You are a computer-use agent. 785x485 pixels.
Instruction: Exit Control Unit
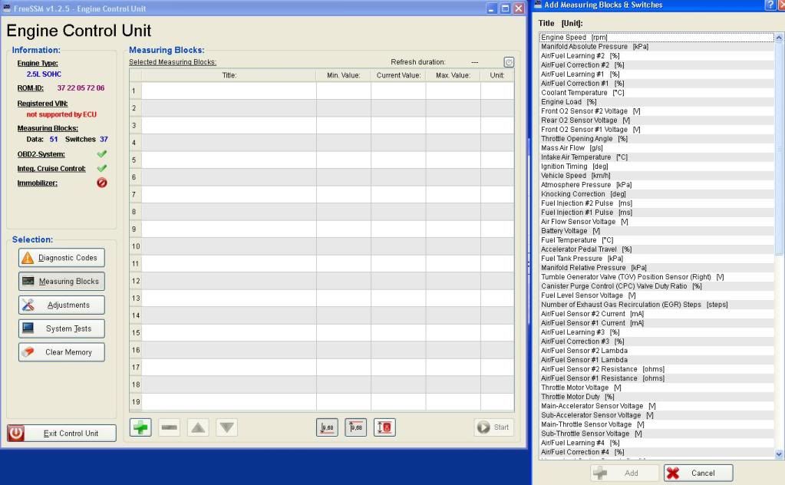(x=61, y=433)
